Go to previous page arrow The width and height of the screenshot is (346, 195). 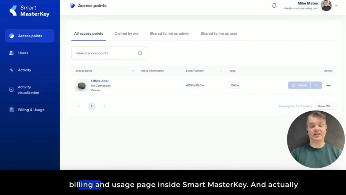79,106
